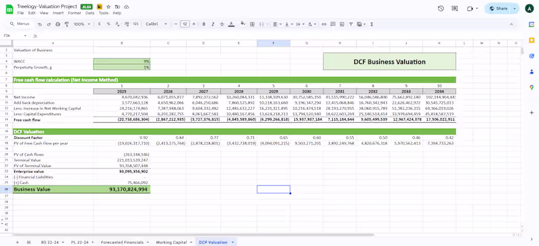Image resolution: width=539 pixels, height=246 pixels.
Task: Open the text rotation dropdown
Action: click(312, 24)
